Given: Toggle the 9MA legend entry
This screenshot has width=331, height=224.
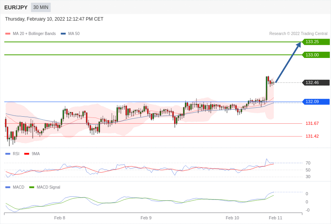Looking at the screenshot, I should coord(32,154).
